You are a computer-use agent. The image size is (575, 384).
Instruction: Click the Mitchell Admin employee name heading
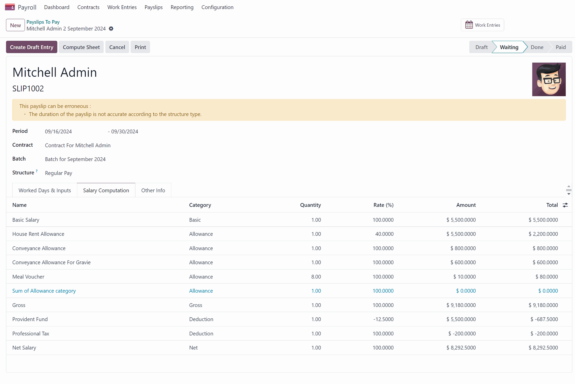pyautogui.click(x=55, y=72)
